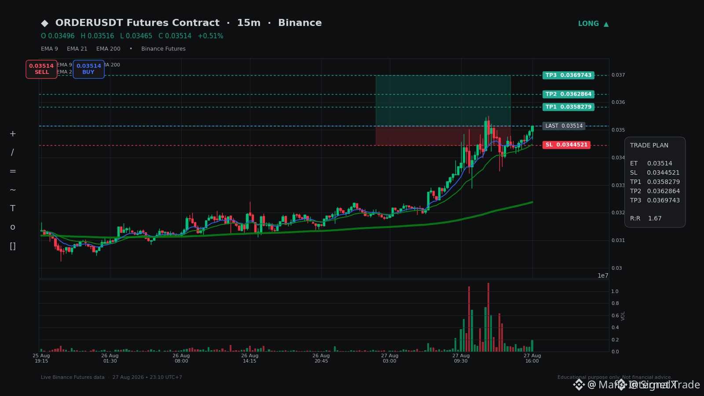The width and height of the screenshot is (704, 396).
Task: Select EMA 200 in the header indicator row
Action: pos(108,49)
